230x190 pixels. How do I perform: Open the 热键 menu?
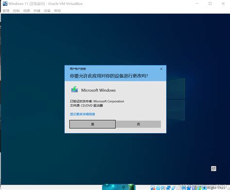(x=37, y=11)
